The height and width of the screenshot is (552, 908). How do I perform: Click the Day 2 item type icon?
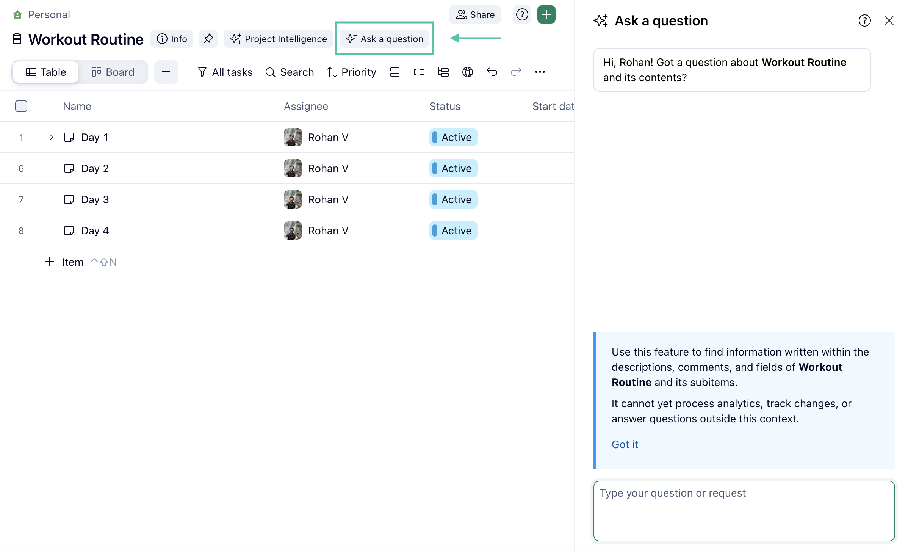click(69, 168)
